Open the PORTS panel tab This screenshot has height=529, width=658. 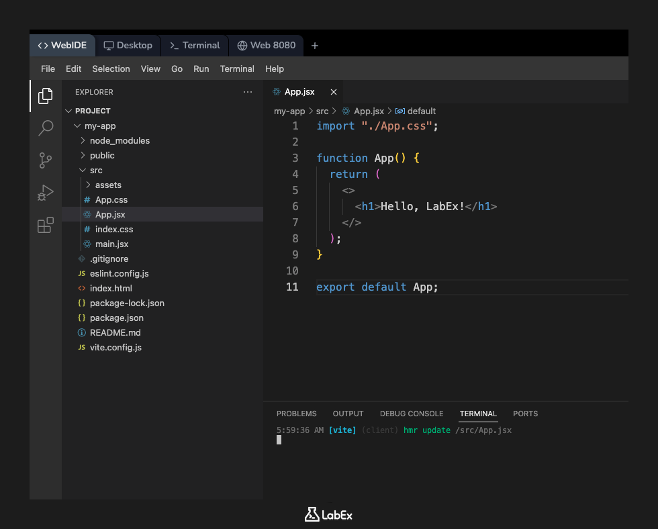525,414
